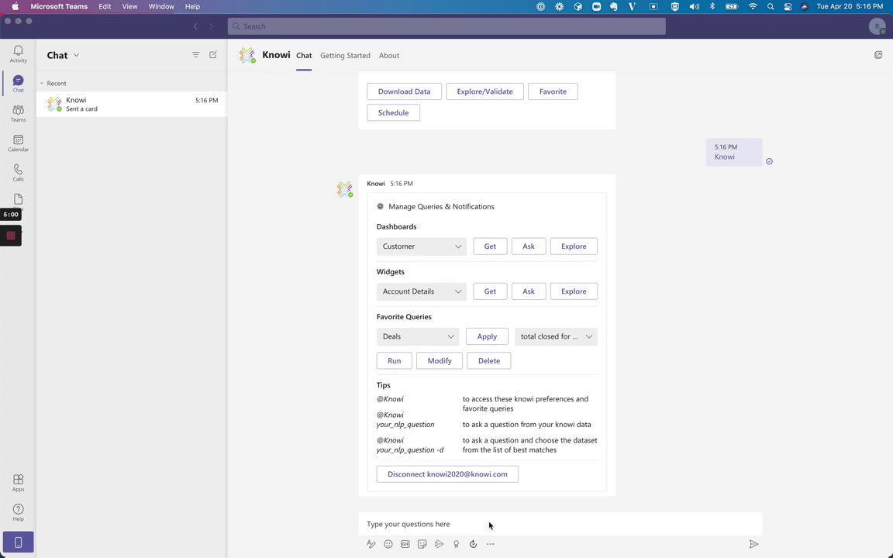The image size is (893, 558).
Task: Click Explore button for Widgets
Action: (x=574, y=291)
